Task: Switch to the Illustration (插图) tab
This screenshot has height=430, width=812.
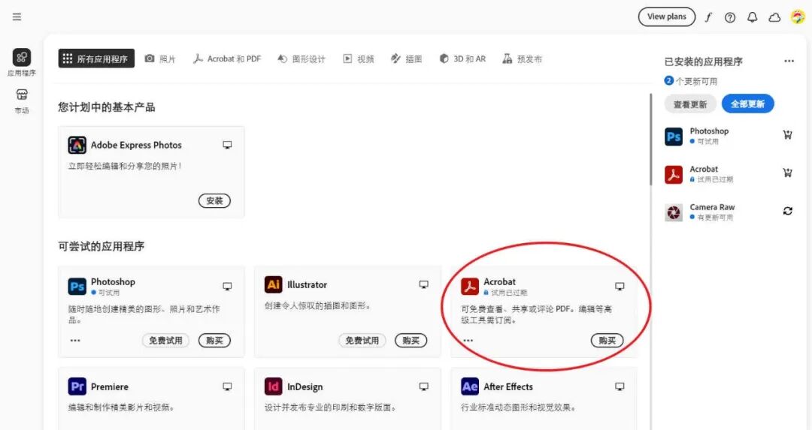Action: coord(407,59)
